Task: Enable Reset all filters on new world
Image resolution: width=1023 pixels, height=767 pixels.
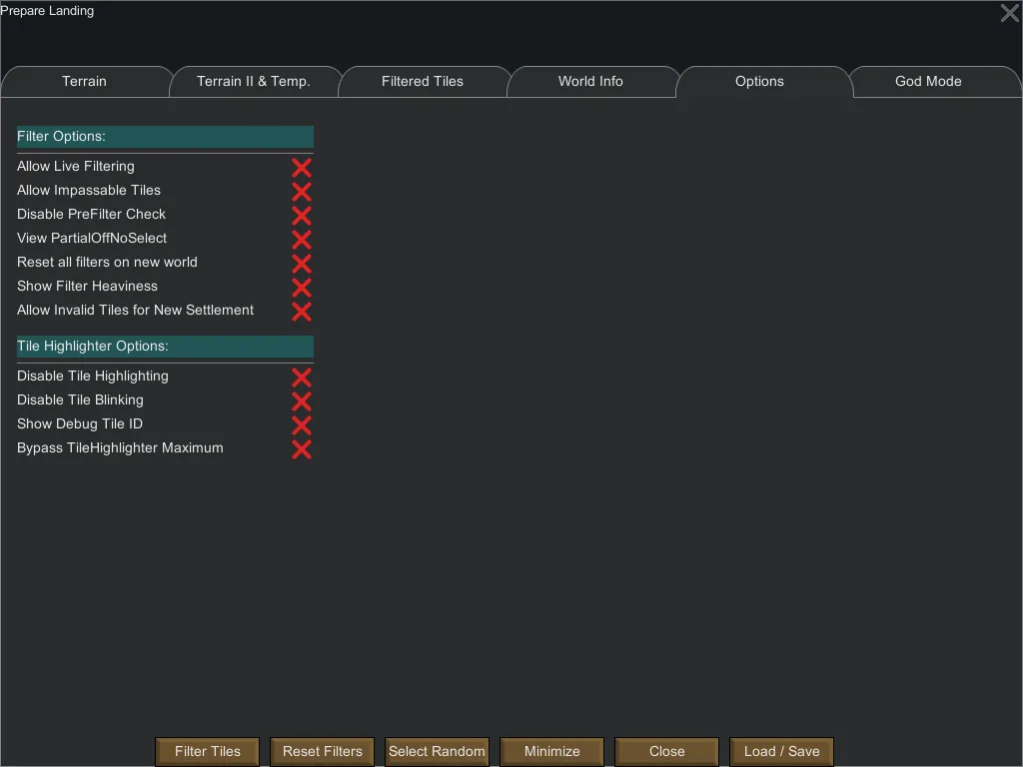Action: 301,263
